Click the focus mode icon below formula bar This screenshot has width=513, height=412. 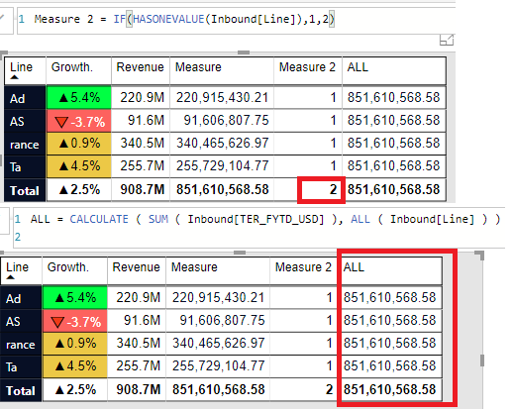point(447,40)
